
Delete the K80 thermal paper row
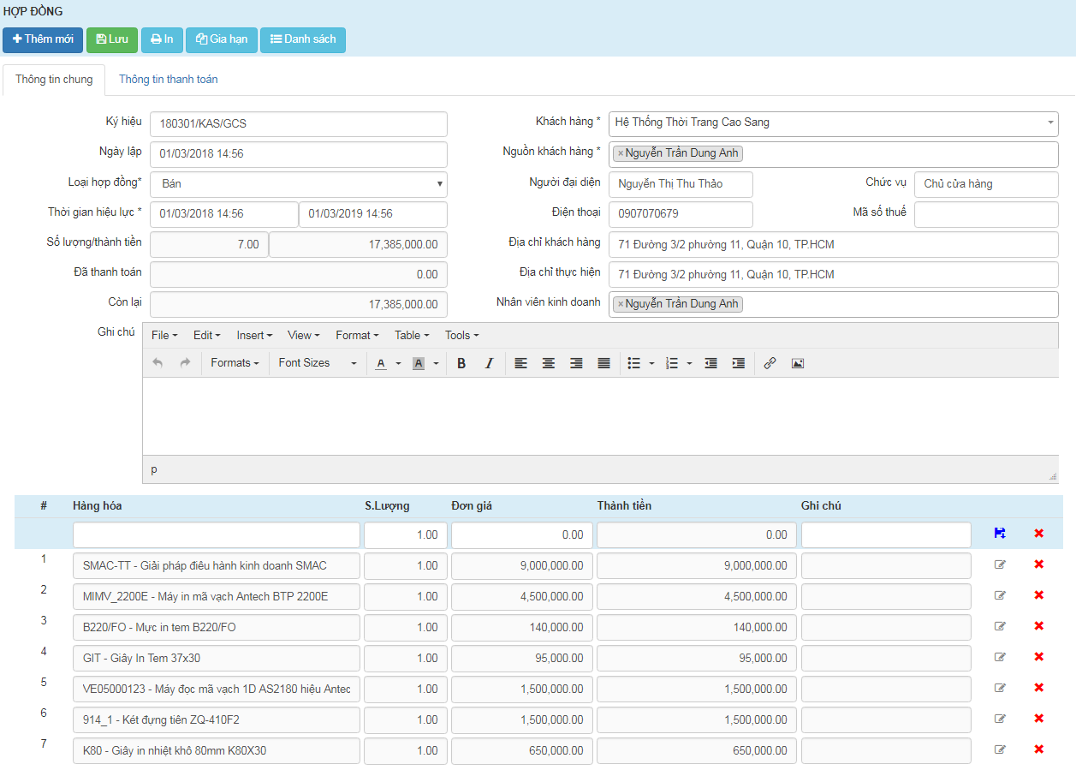click(1039, 749)
